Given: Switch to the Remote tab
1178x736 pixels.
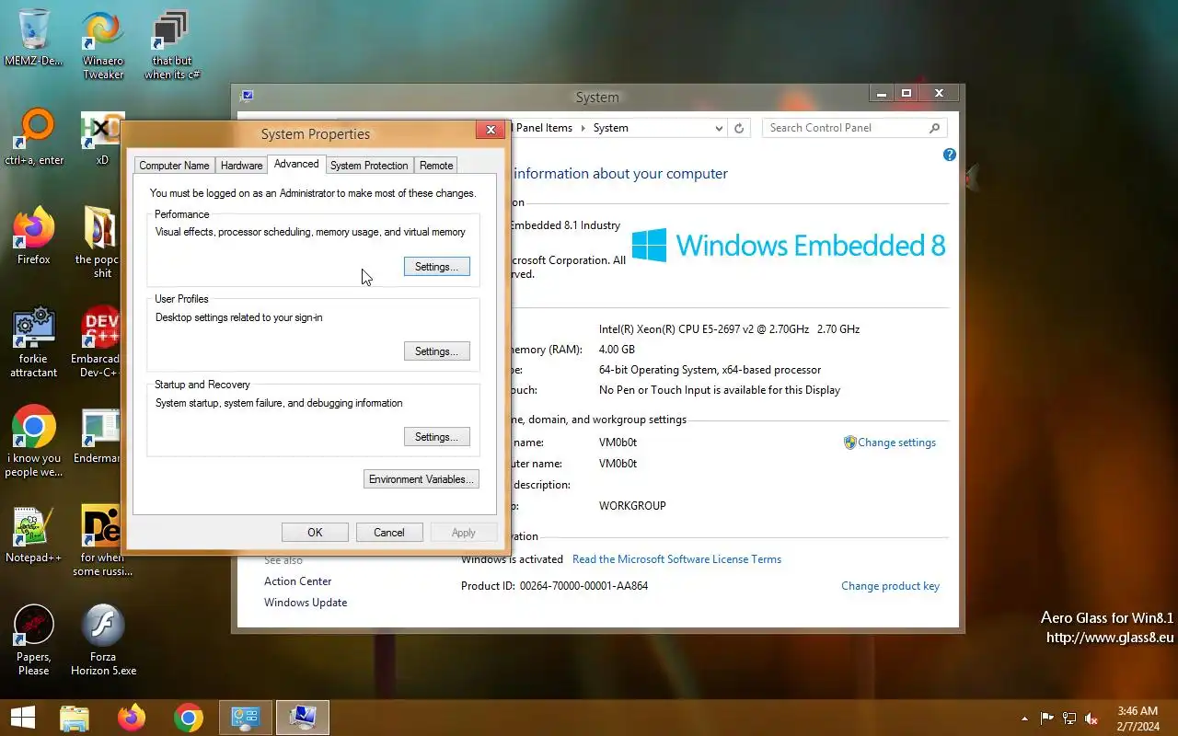Looking at the screenshot, I should coord(436,166).
